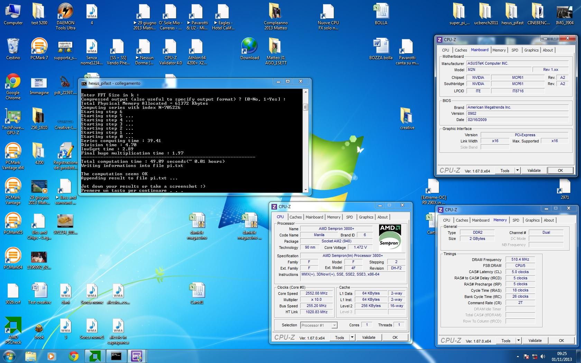Show hidden system tray icons arrow

coord(518,356)
